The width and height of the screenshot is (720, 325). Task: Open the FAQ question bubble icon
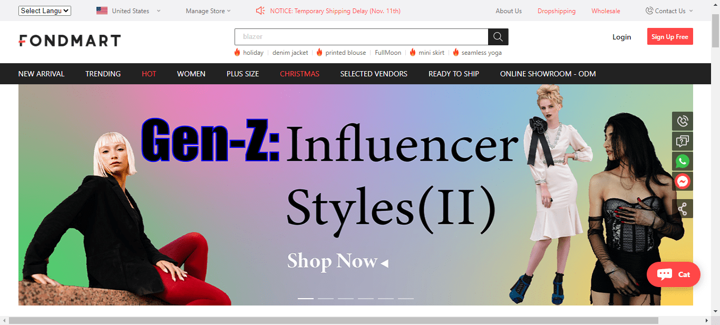point(683,141)
